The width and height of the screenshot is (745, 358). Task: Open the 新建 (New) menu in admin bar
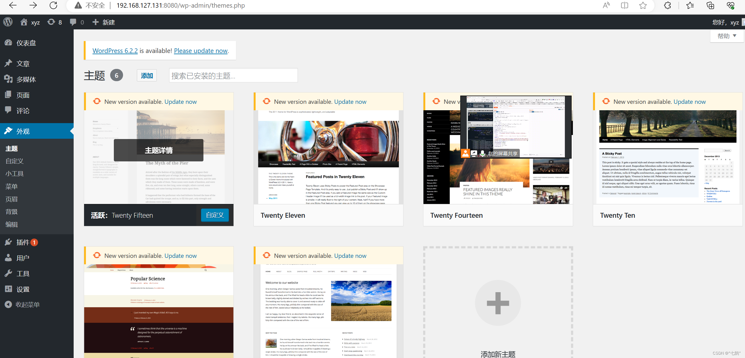click(103, 22)
